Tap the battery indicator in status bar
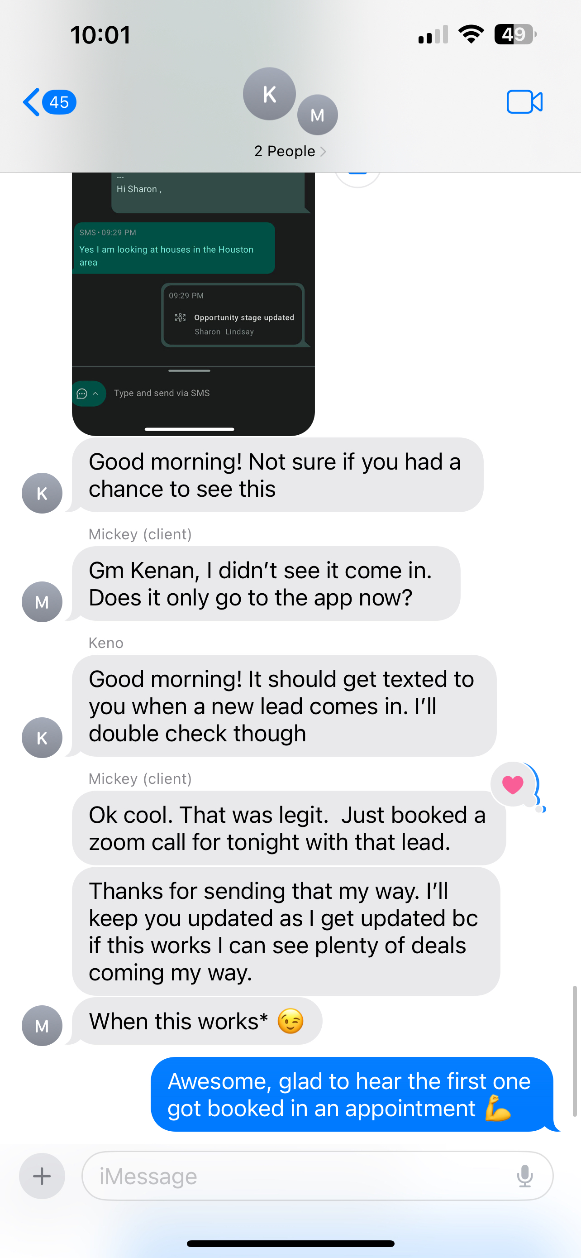Screen dimensions: 581x1258 (x=515, y=34)
